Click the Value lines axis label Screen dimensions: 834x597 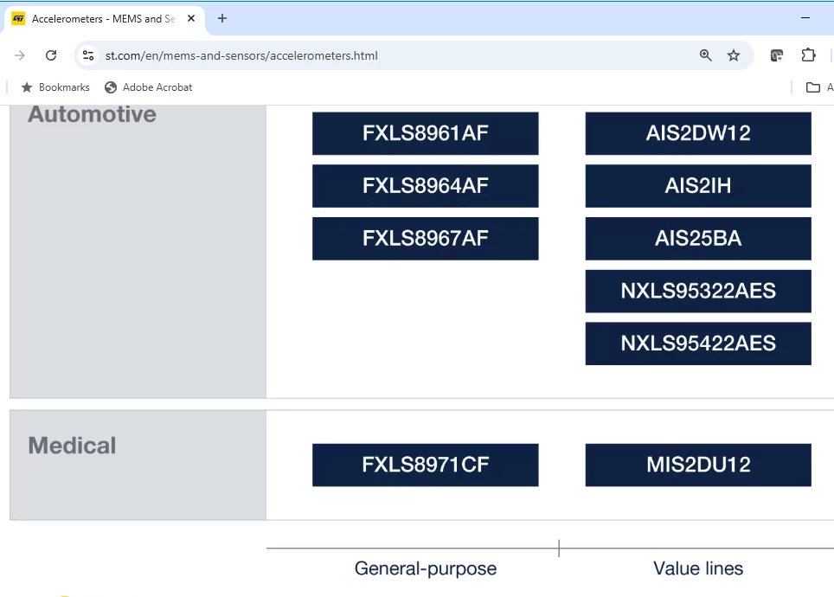(698, 568)
